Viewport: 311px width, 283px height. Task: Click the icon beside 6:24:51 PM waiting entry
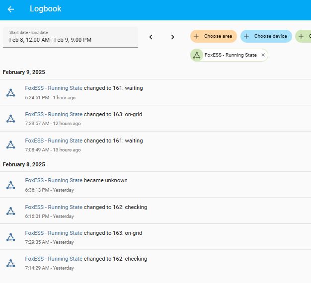click(x=10, y=93)
